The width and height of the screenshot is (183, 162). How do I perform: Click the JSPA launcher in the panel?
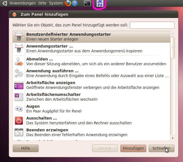[100, 3]
